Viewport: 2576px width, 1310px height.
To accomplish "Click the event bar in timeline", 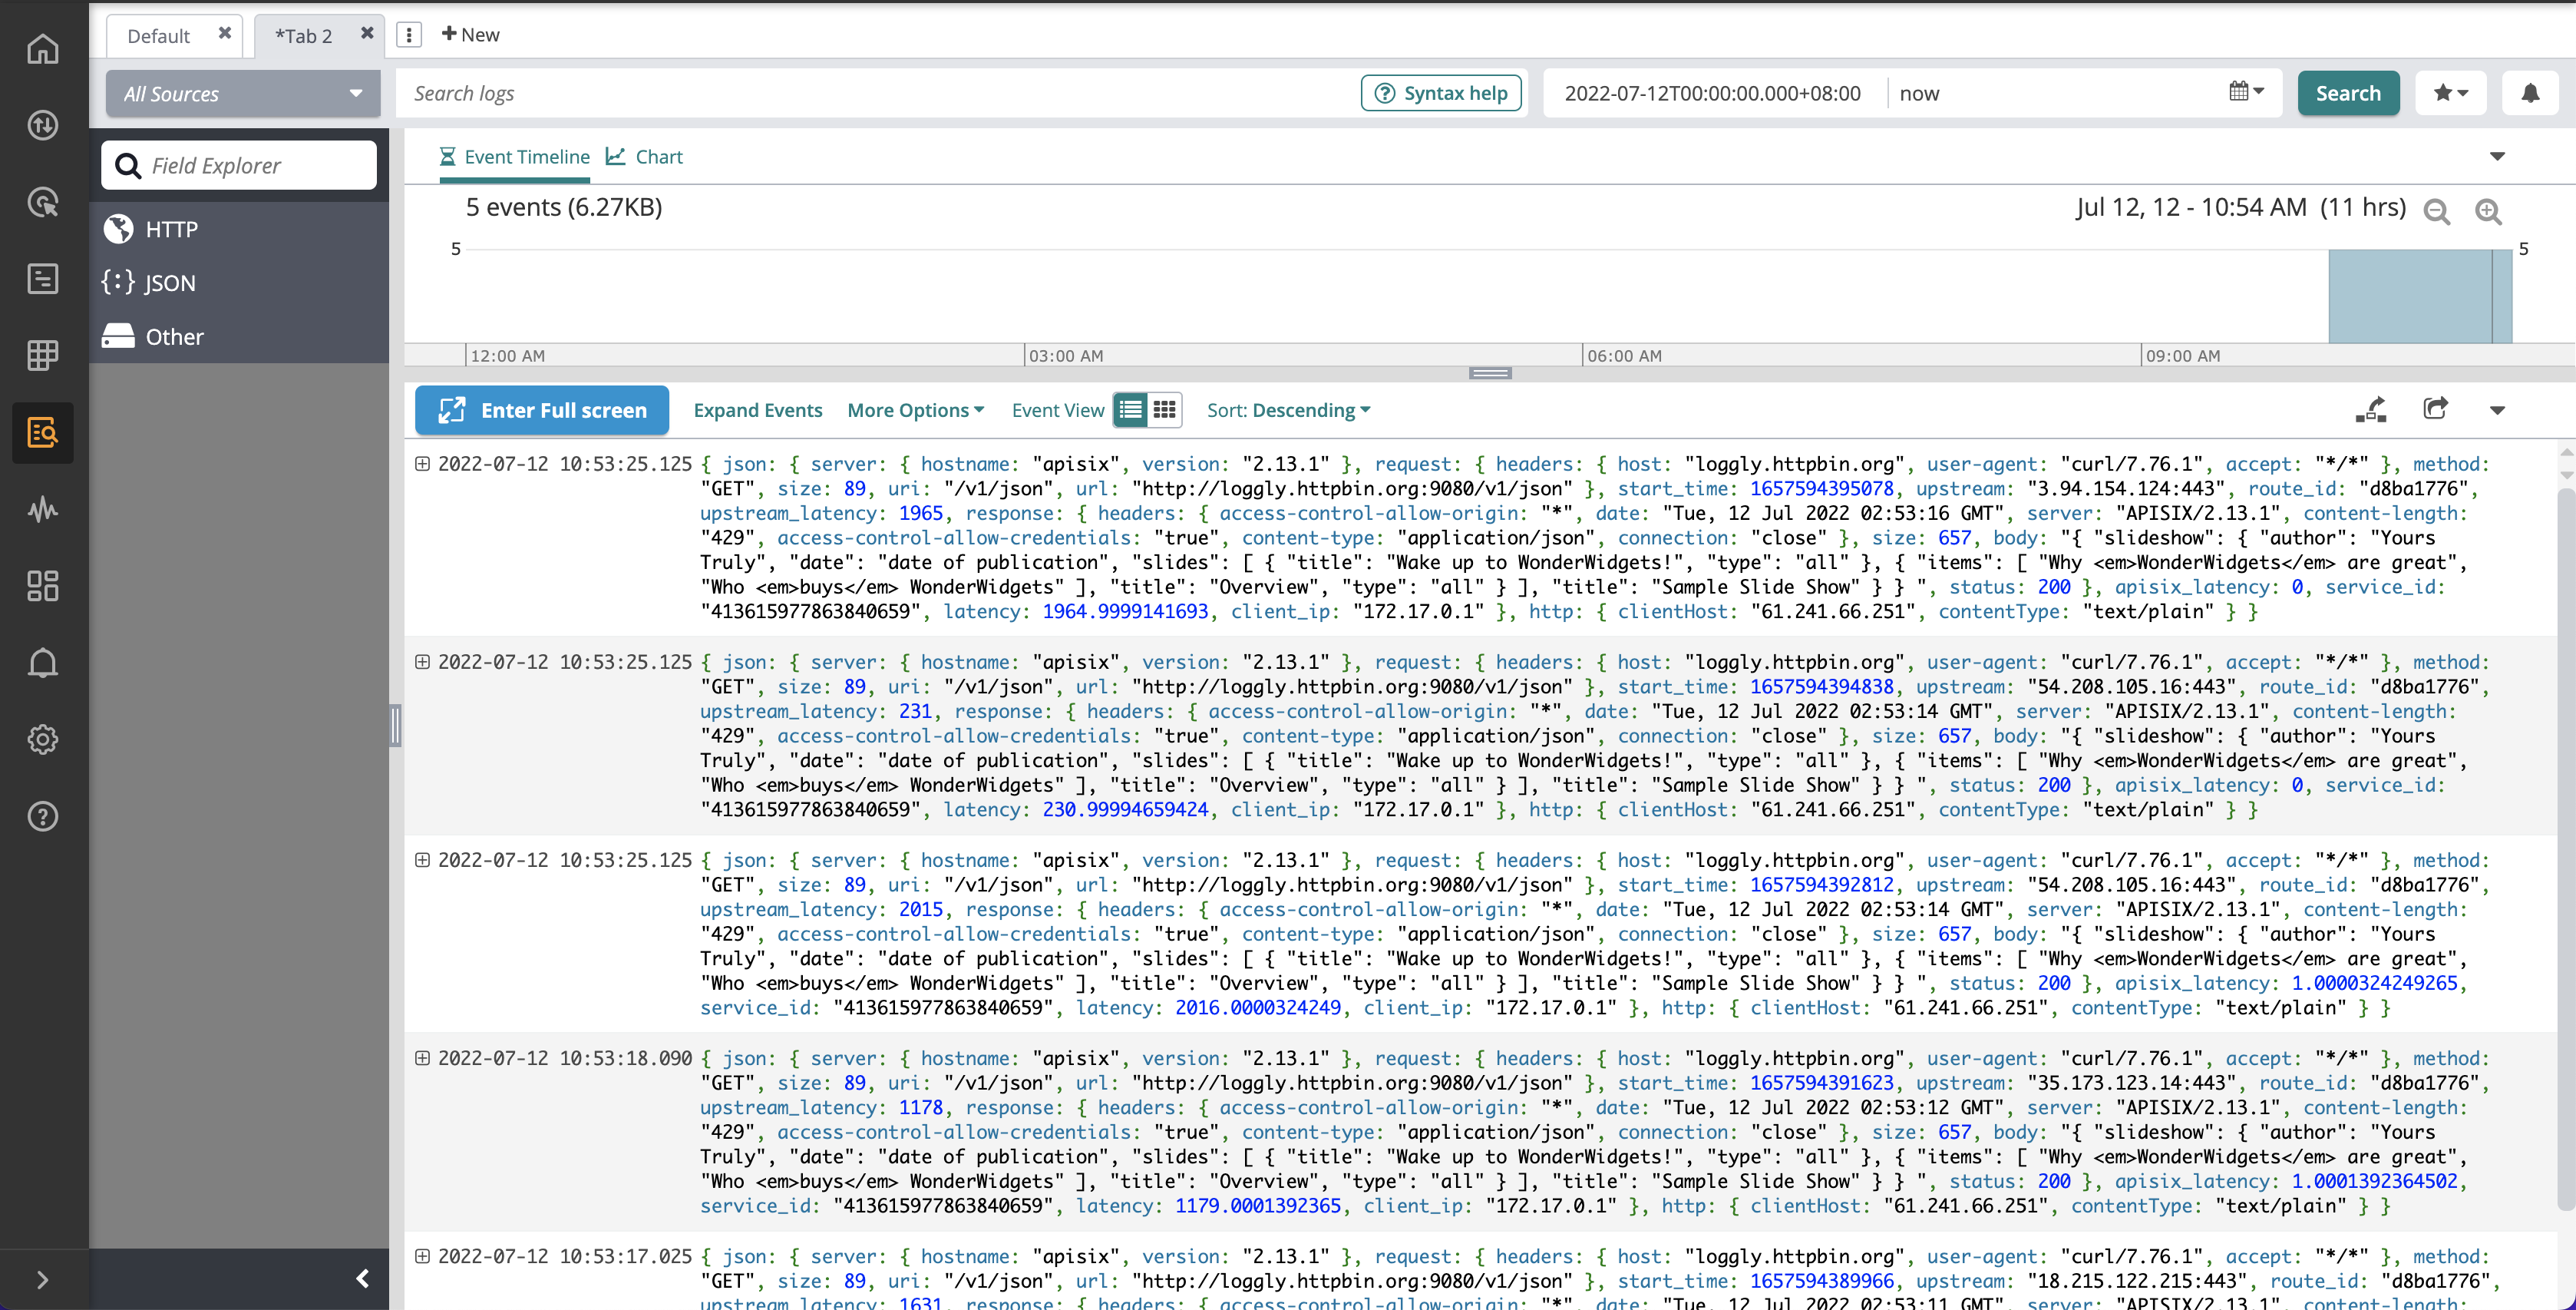I will click(2420, 296).
